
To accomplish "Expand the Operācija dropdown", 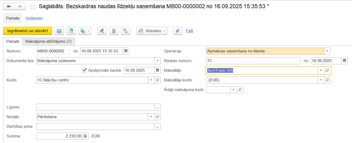I will coord(327,51).
